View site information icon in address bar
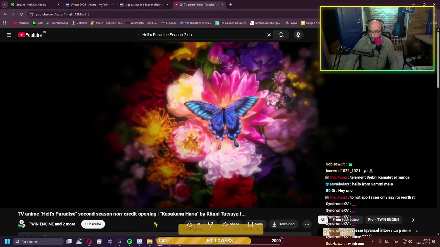This screenshot has height=247, width=440. [x=31, y=14]
